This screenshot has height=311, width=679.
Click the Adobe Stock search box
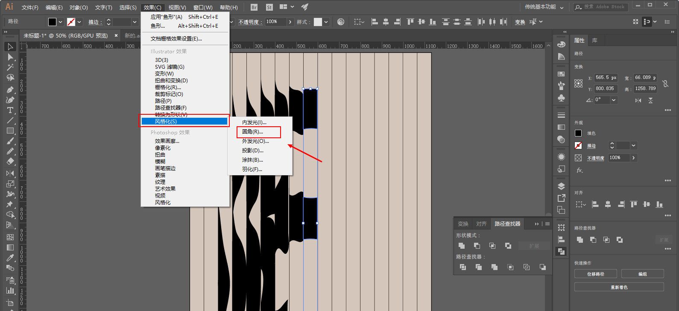pos(600,7)
